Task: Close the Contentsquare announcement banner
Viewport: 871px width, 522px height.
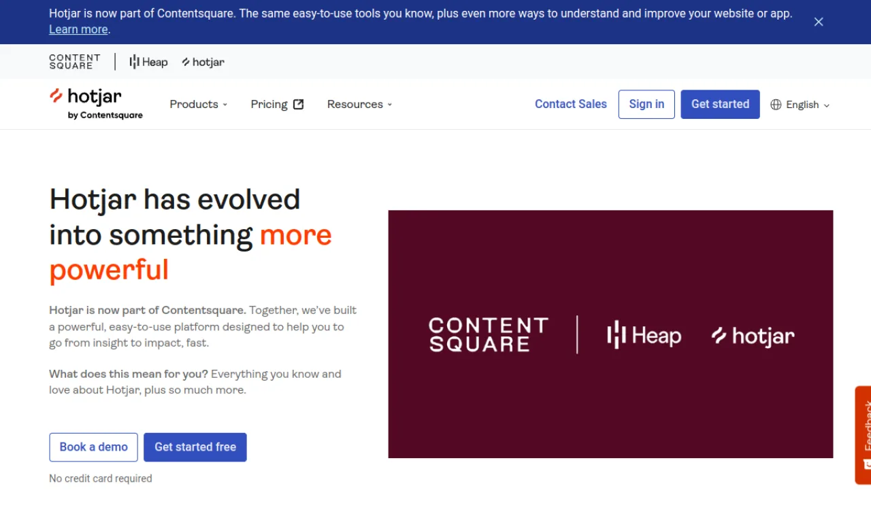Action: point(819,22)
